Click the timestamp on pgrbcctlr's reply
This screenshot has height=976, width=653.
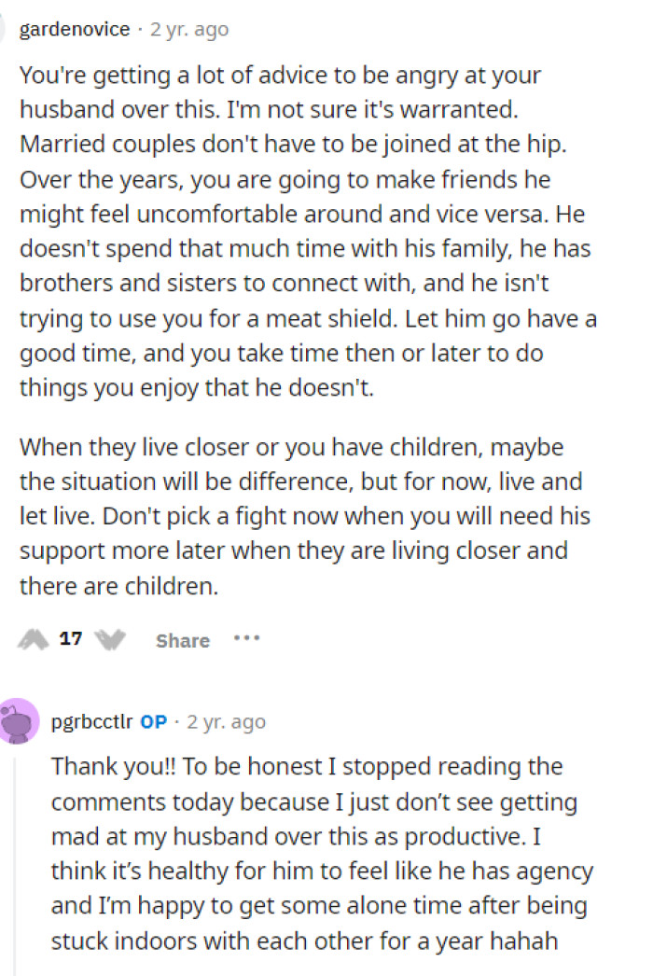tap(227, 721)
